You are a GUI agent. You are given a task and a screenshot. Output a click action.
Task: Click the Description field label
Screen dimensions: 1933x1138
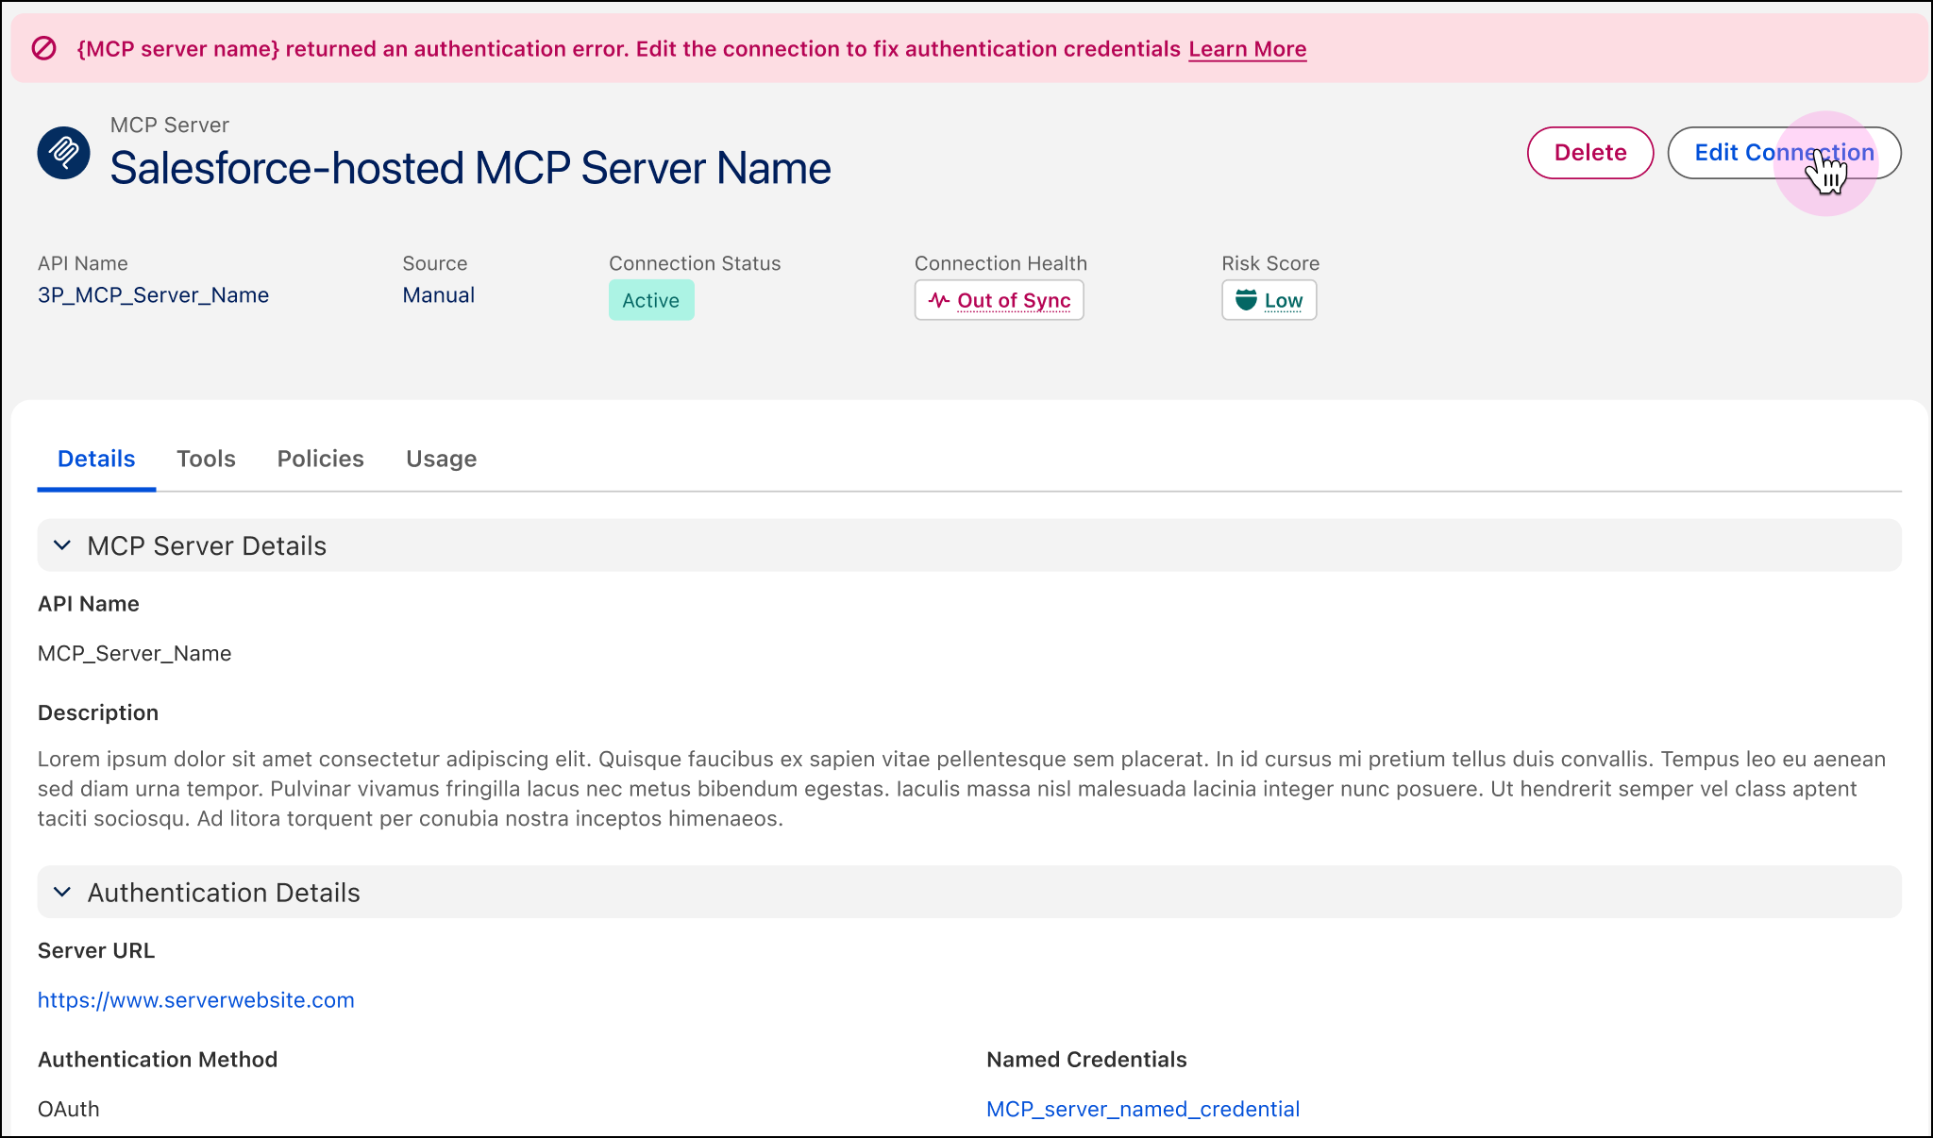coord(98,712)
